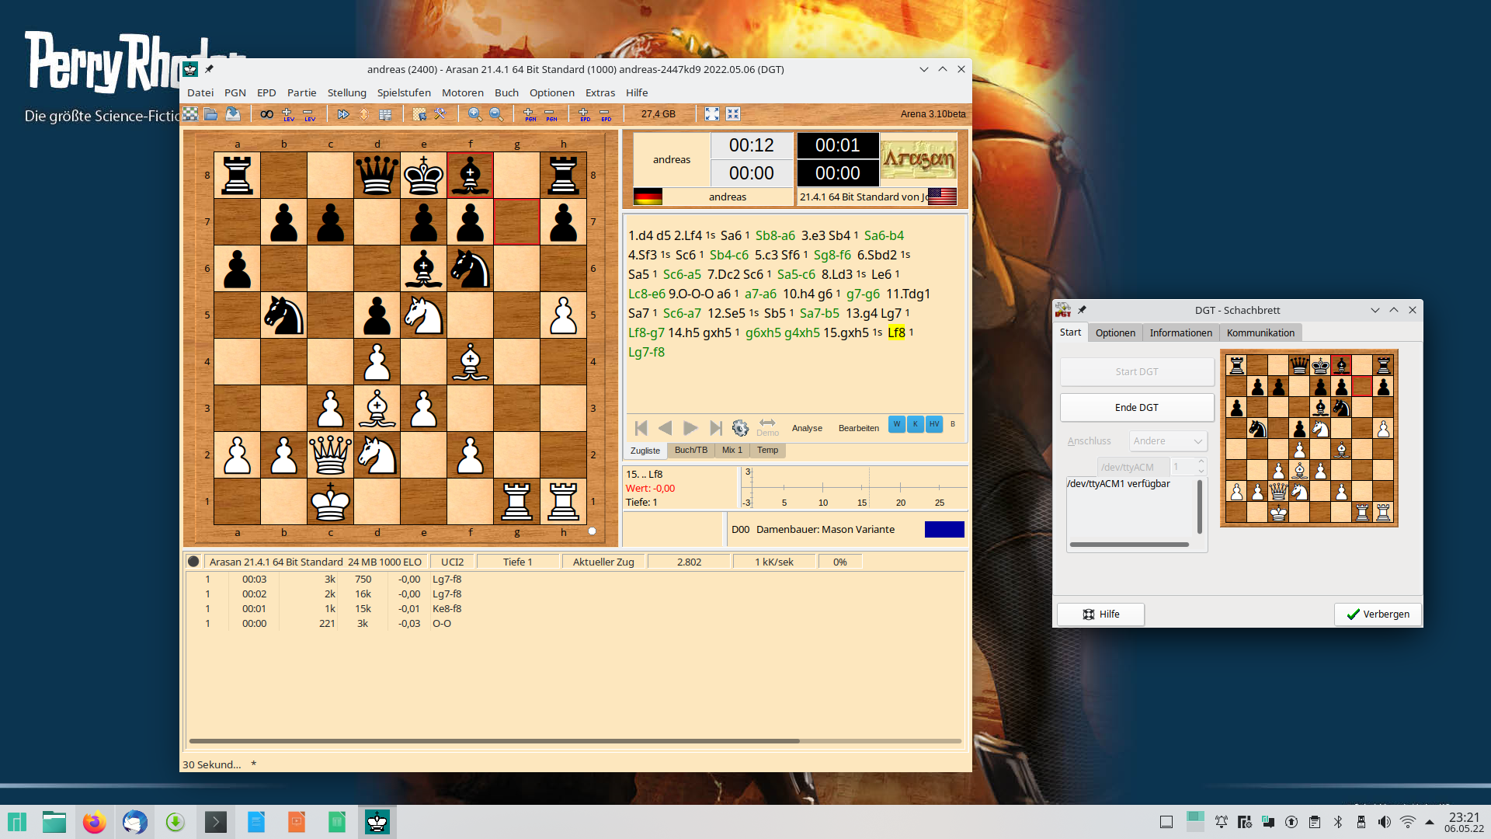Viewport: 1491px width, 839px height.
Task: Click the set up position board icon
Action: point(420,114)
